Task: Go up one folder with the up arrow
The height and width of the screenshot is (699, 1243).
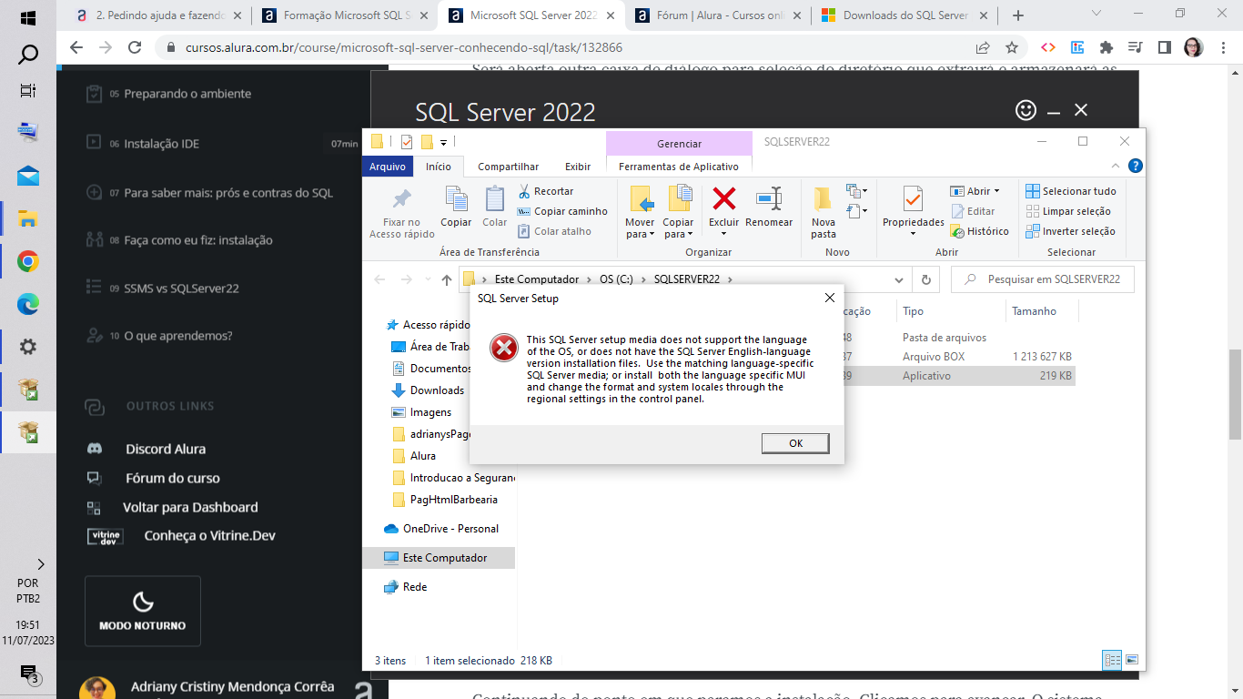Action: pos(446,280)
